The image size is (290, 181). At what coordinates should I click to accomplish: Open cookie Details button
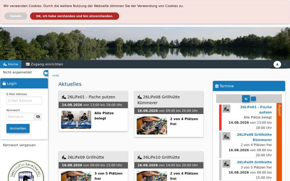pyautogui.click(x=16, y=16)
